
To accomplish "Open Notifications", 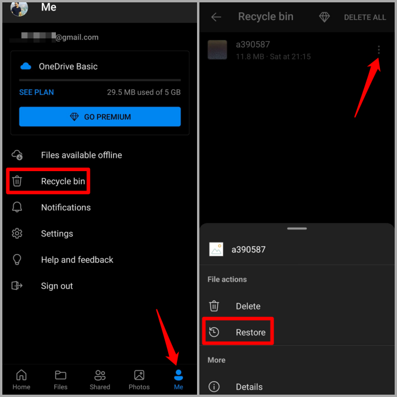I will pyautogui.click(x=99, y=208).
